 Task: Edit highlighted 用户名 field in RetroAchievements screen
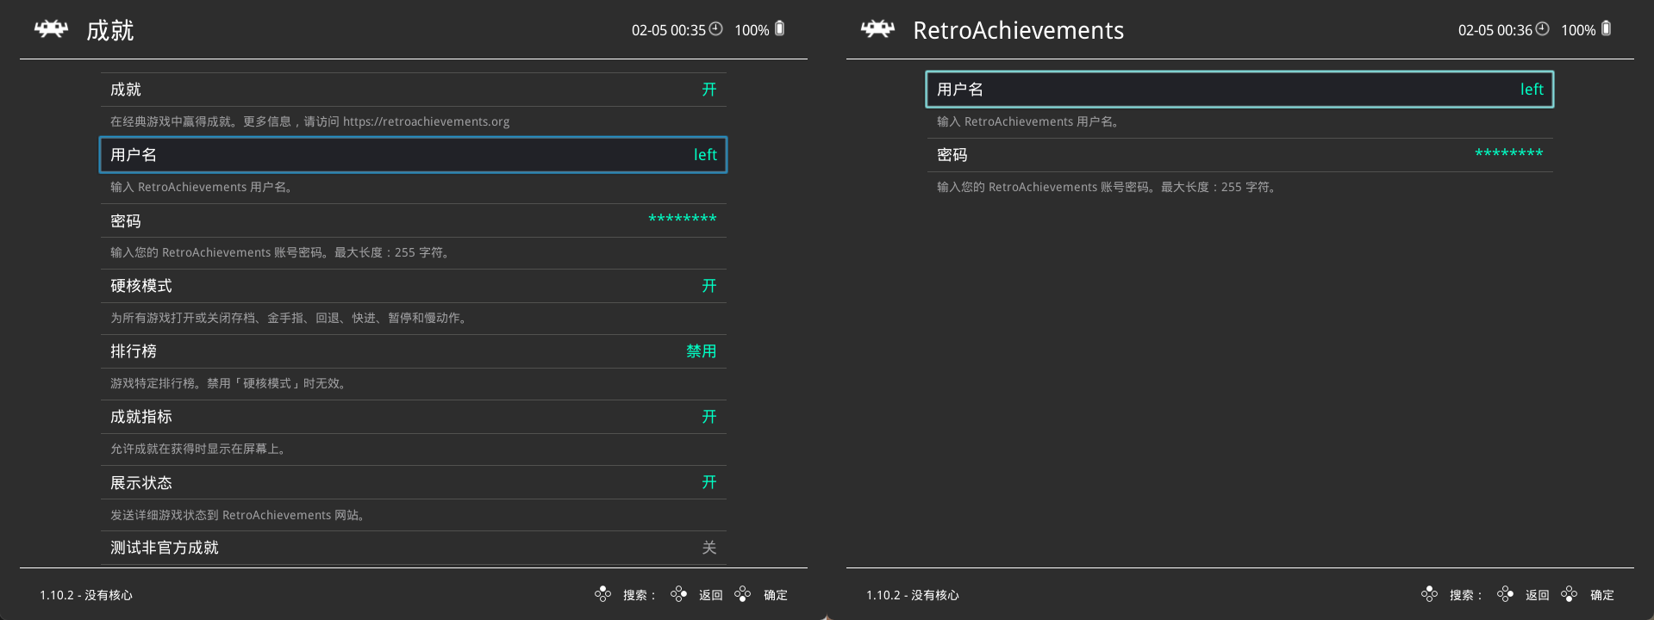tap(1239, 90)
